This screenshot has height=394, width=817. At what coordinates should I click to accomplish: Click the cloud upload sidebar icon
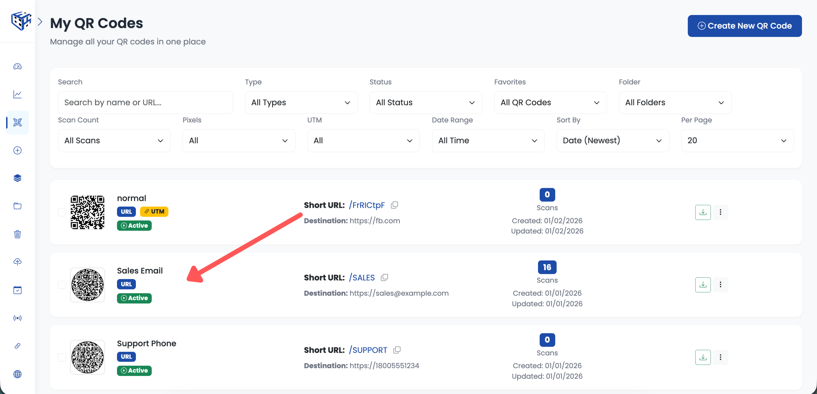[18, 262]
